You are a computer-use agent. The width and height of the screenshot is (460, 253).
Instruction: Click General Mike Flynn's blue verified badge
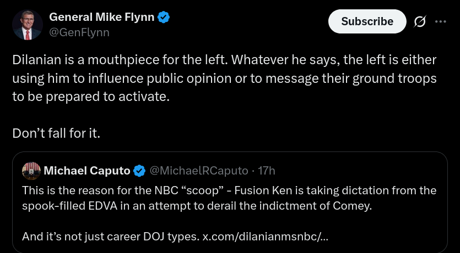tap(164, 17)
